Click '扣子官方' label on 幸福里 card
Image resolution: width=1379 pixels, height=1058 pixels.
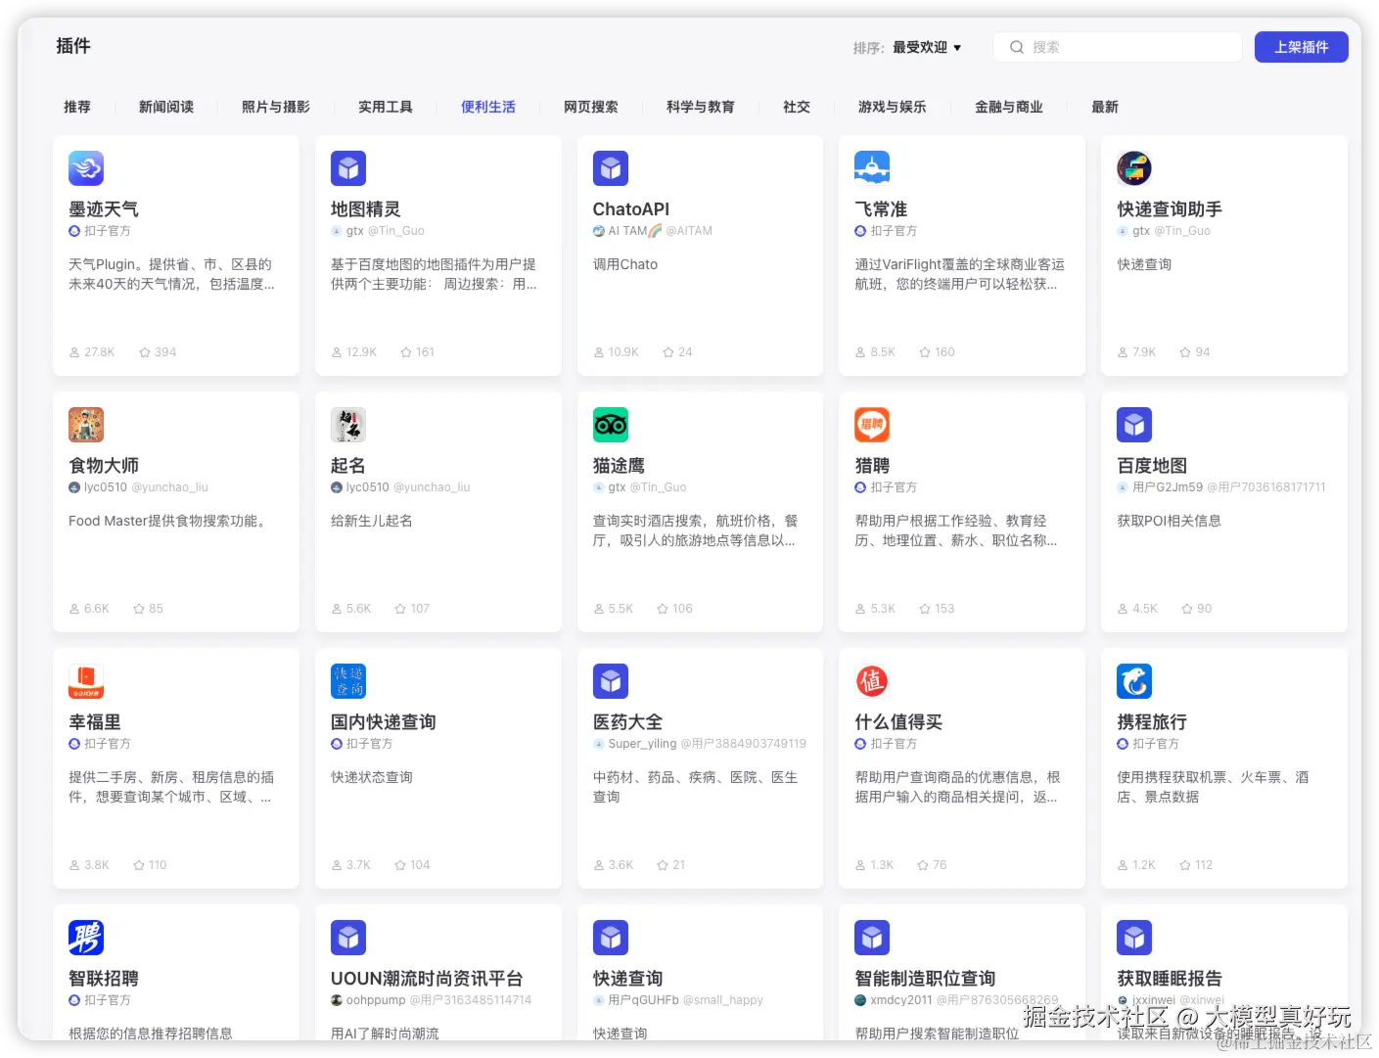[x=108, y=744]
